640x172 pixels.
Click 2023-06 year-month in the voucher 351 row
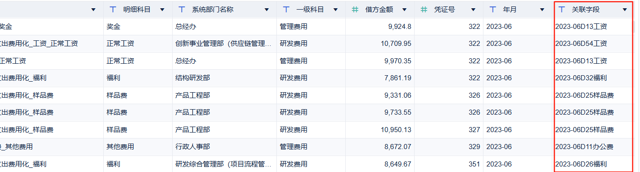tap(499, 164)
